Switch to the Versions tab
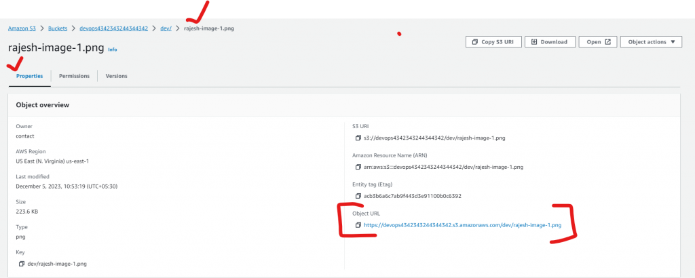This screenshot has width=695, height=278. coord(116,76)
